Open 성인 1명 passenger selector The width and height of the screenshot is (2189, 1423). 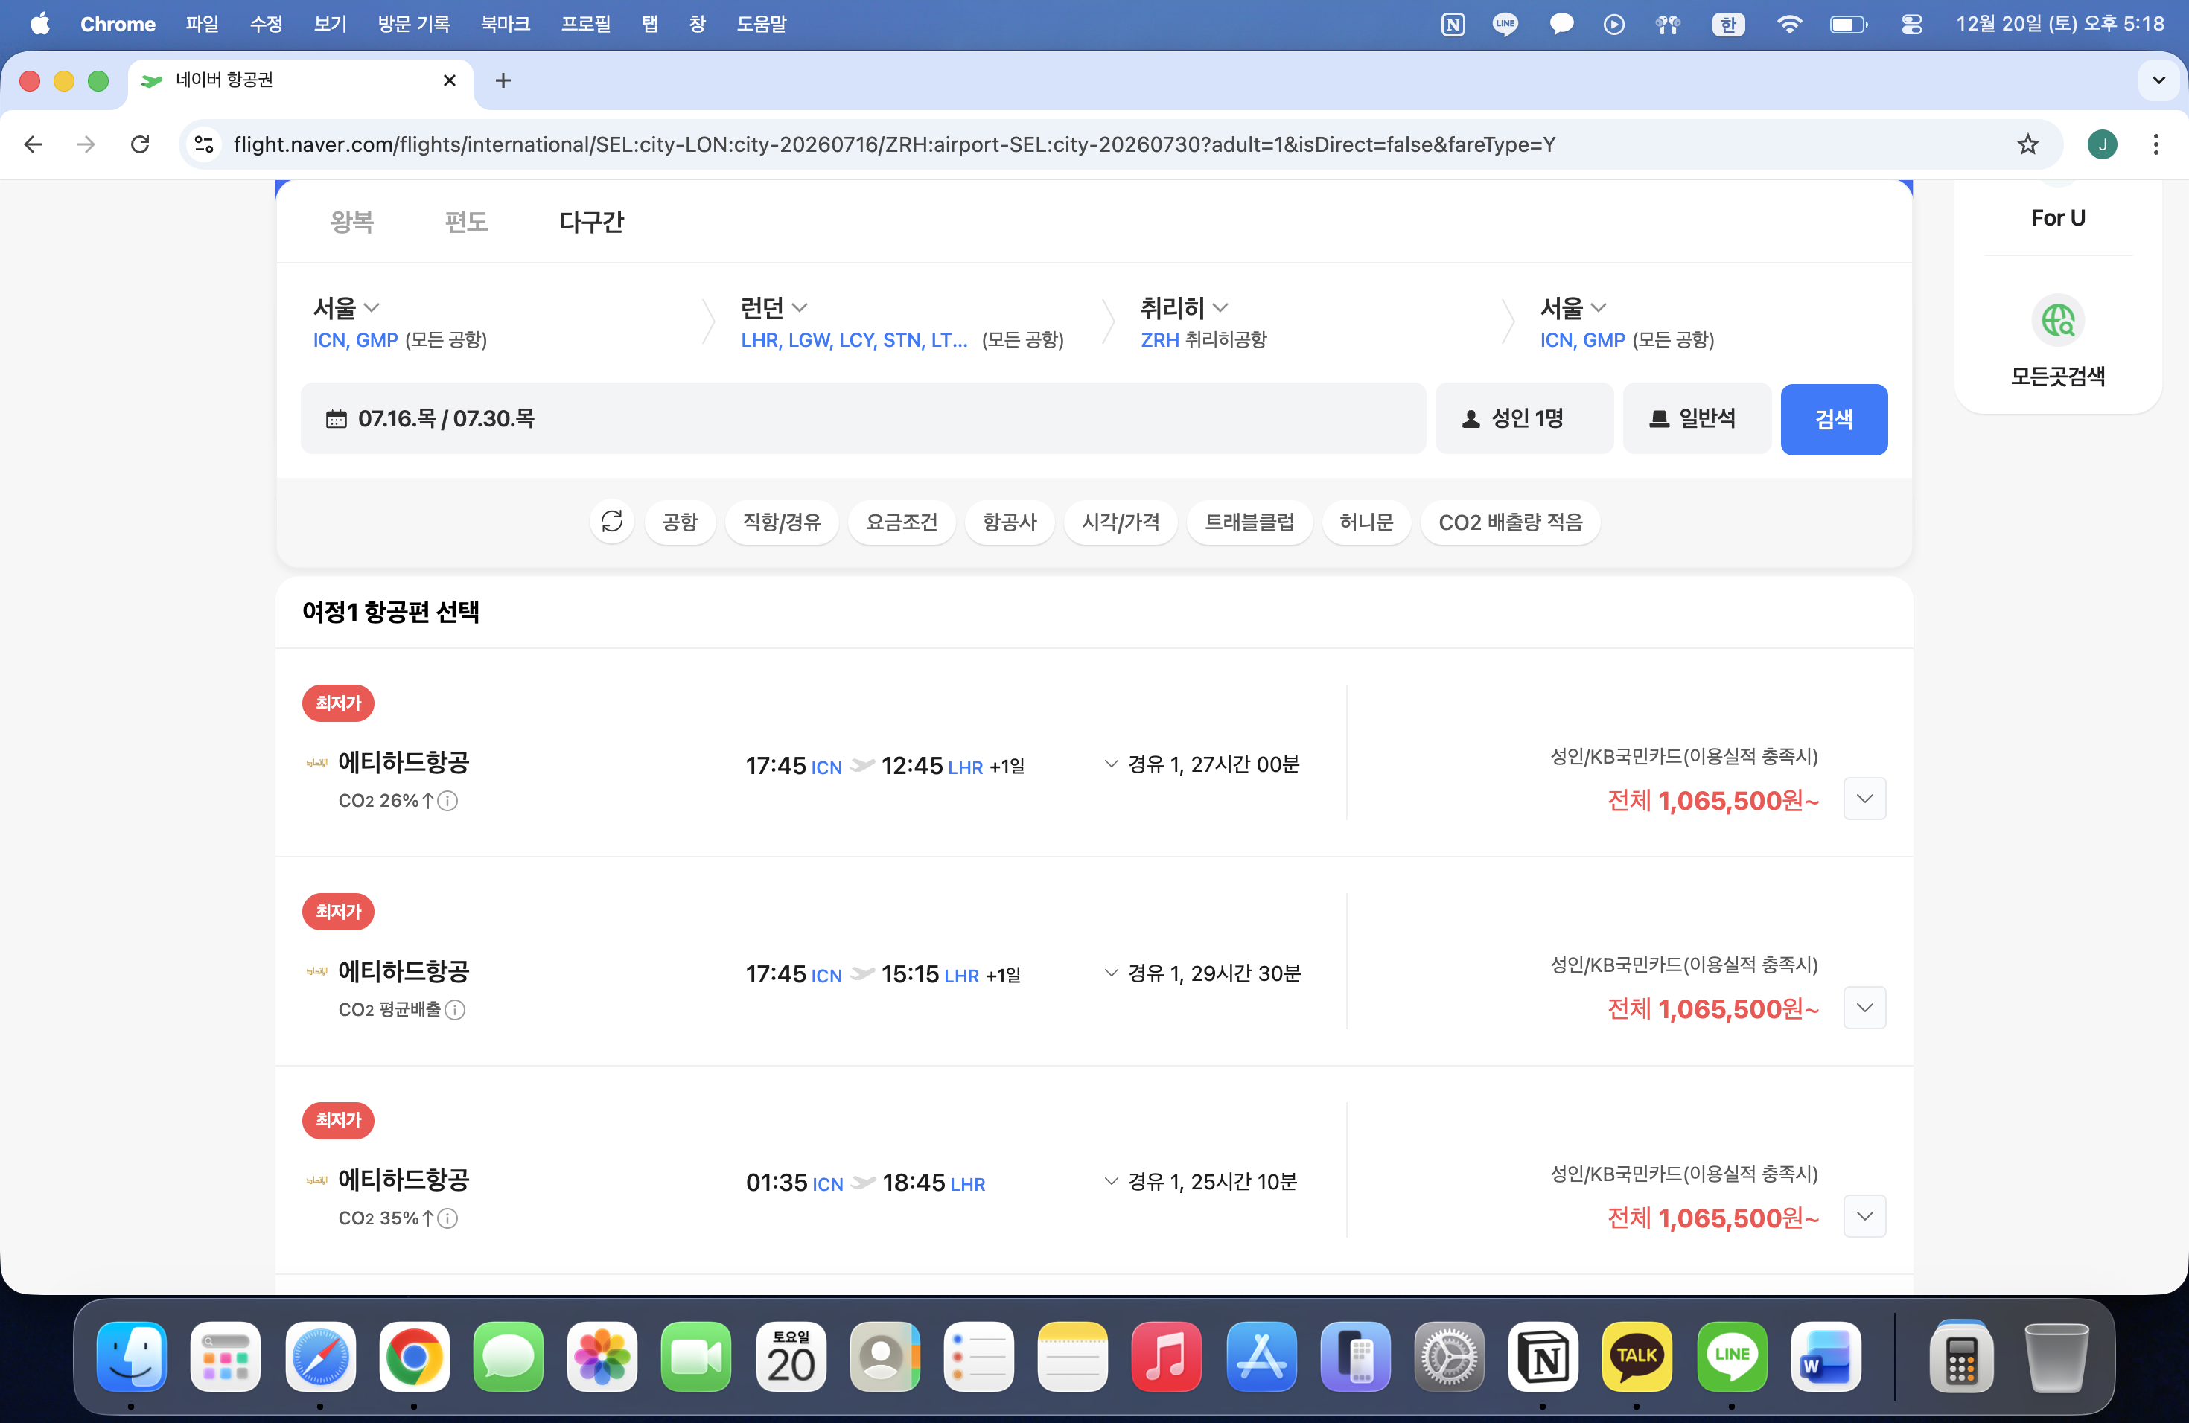click(x=1523, y=419)
